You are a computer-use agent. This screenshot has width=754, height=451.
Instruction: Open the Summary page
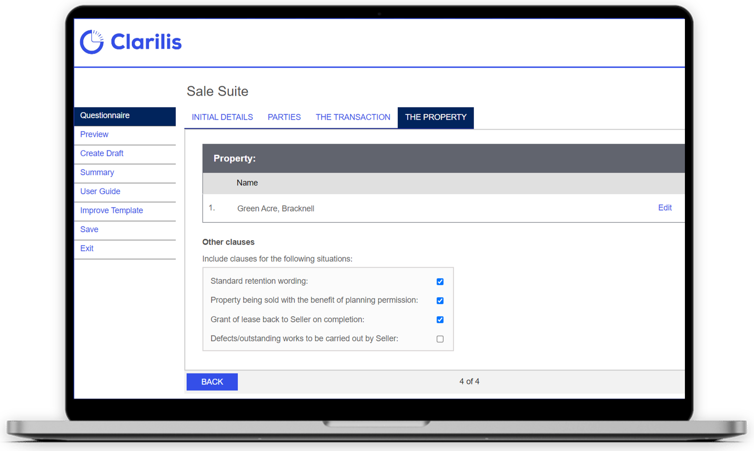click(x=97, y=172)
